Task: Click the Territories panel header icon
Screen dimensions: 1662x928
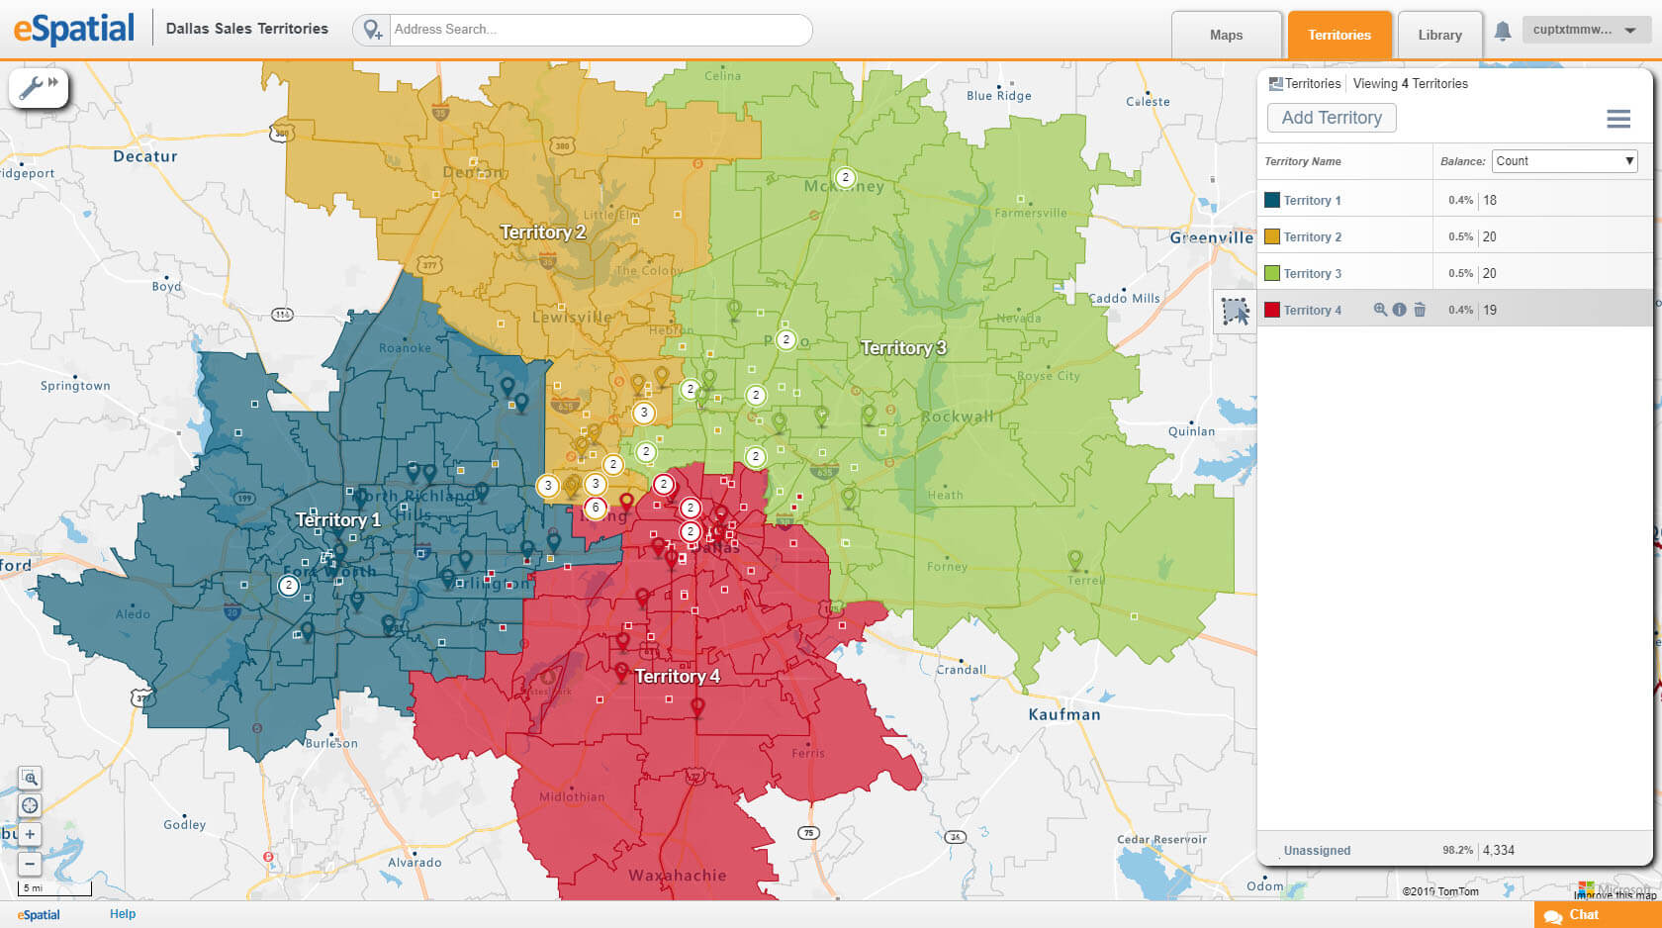Action: coord(1275,84)
